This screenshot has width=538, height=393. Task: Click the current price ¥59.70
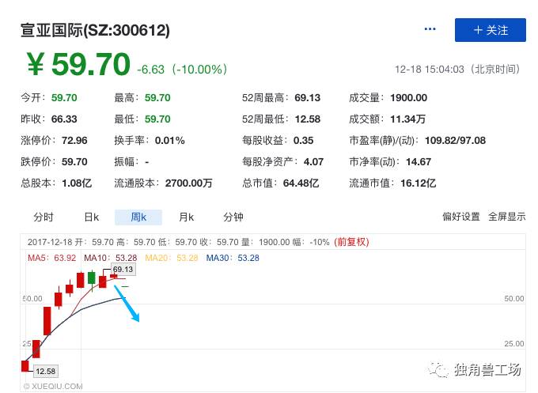78,64
